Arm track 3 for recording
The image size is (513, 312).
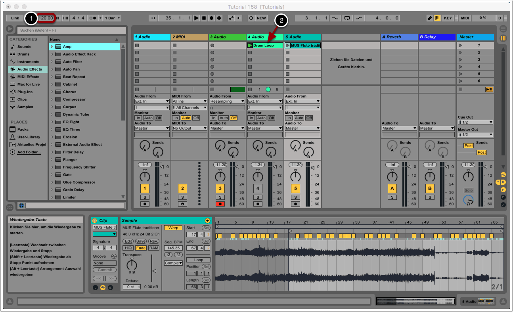point(220,204)
